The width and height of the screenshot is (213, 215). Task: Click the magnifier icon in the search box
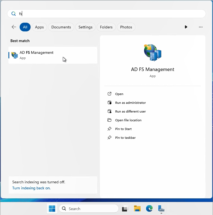14,14
